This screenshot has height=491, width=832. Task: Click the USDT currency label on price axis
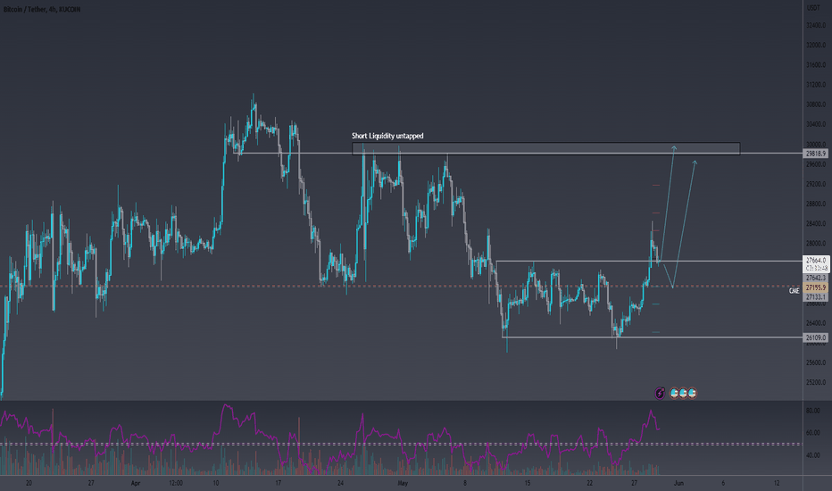tap(813, 8)
